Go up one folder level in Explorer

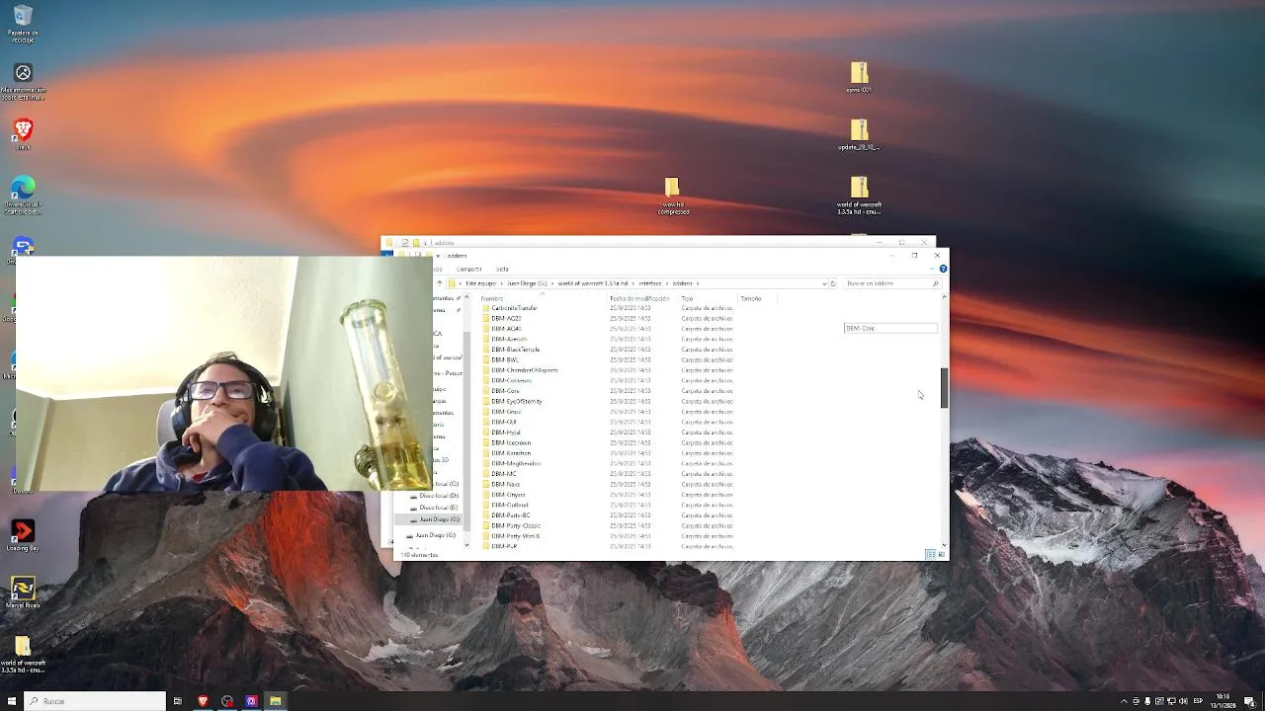coord(440,283)
